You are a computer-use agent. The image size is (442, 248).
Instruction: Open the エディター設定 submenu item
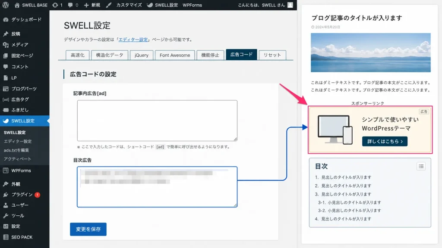17,141
